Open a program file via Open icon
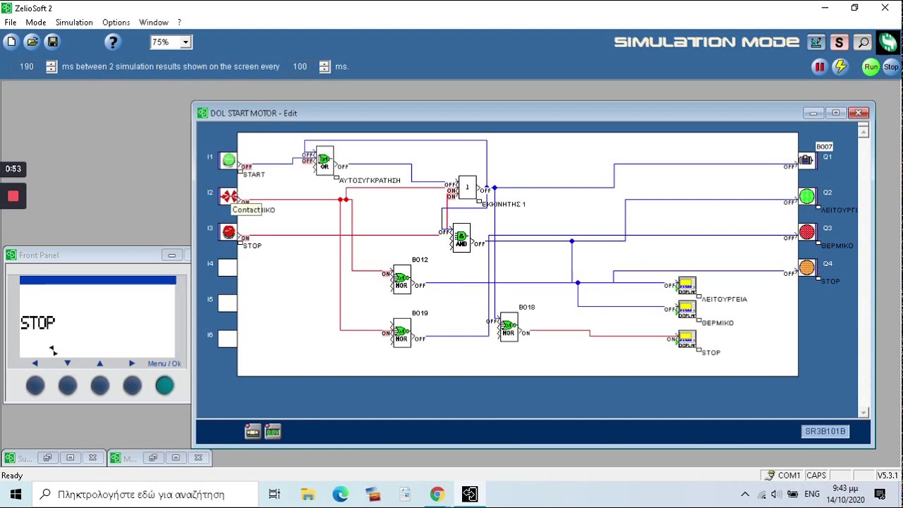This screenshot has width=903, height=508. [x=32, y=42]
